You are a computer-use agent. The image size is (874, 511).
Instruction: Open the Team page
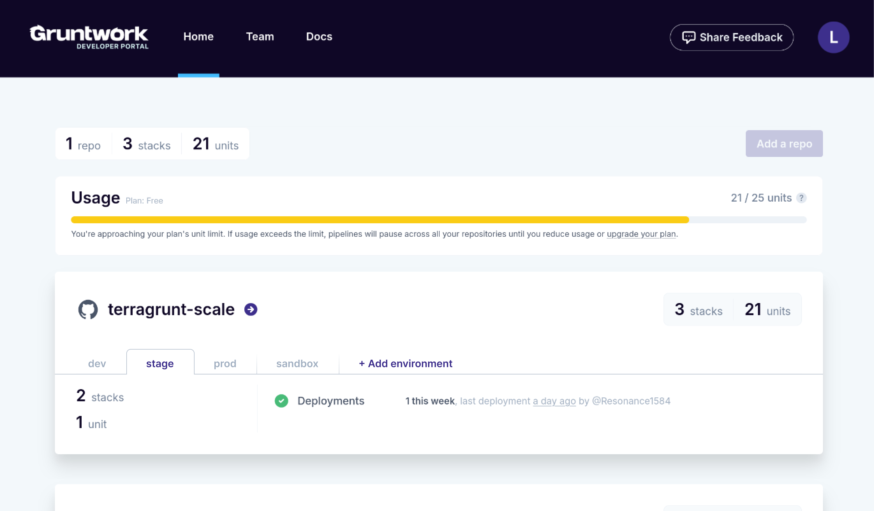(x=260, y=36)
